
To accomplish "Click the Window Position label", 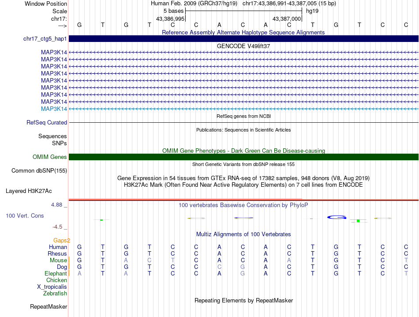I will pos(46,4).
